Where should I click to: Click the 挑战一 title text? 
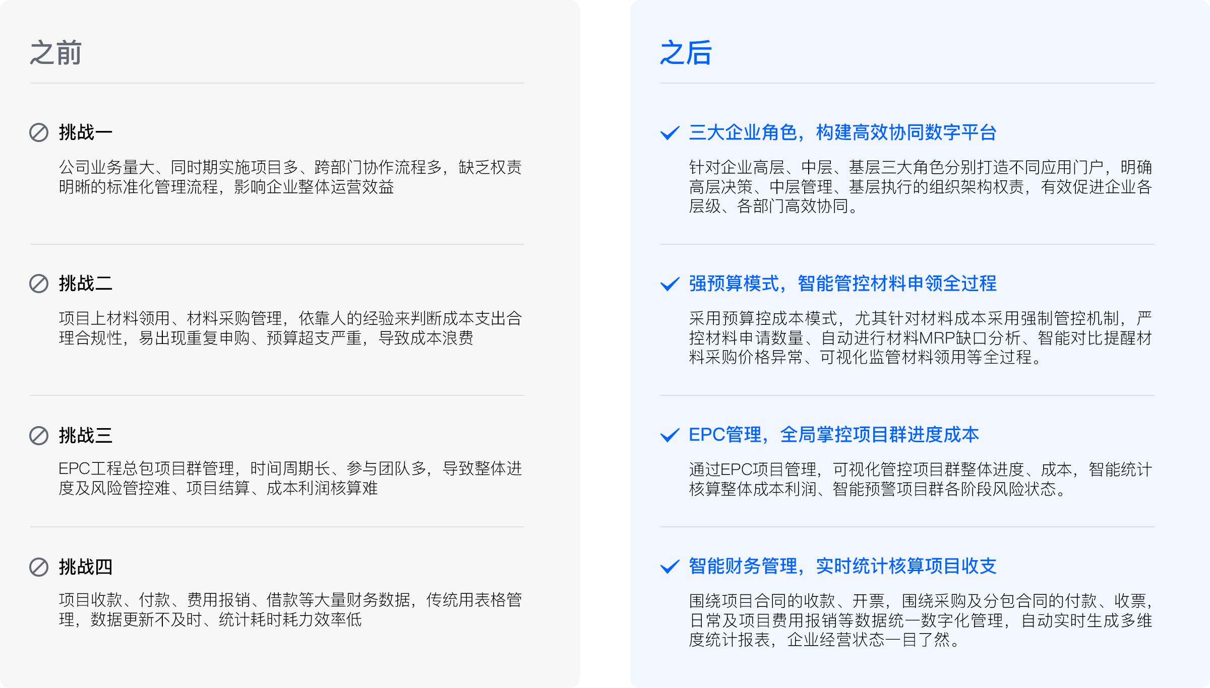point(85,132)
